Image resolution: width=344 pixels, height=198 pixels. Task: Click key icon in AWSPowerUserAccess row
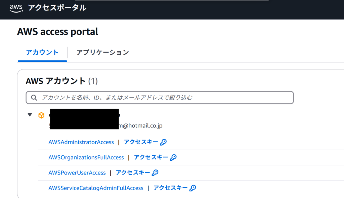pyautogui.click(x=155, y=173)
